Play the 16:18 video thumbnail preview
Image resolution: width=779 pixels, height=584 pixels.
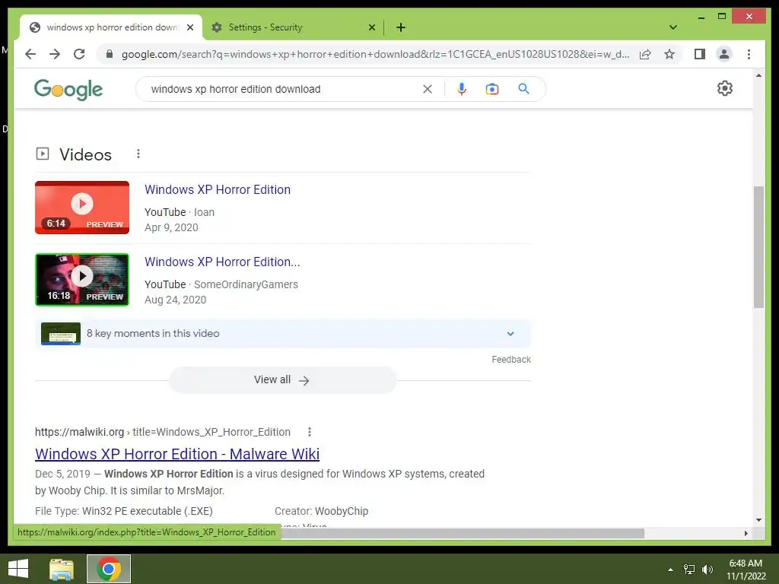tap(82, 280)
